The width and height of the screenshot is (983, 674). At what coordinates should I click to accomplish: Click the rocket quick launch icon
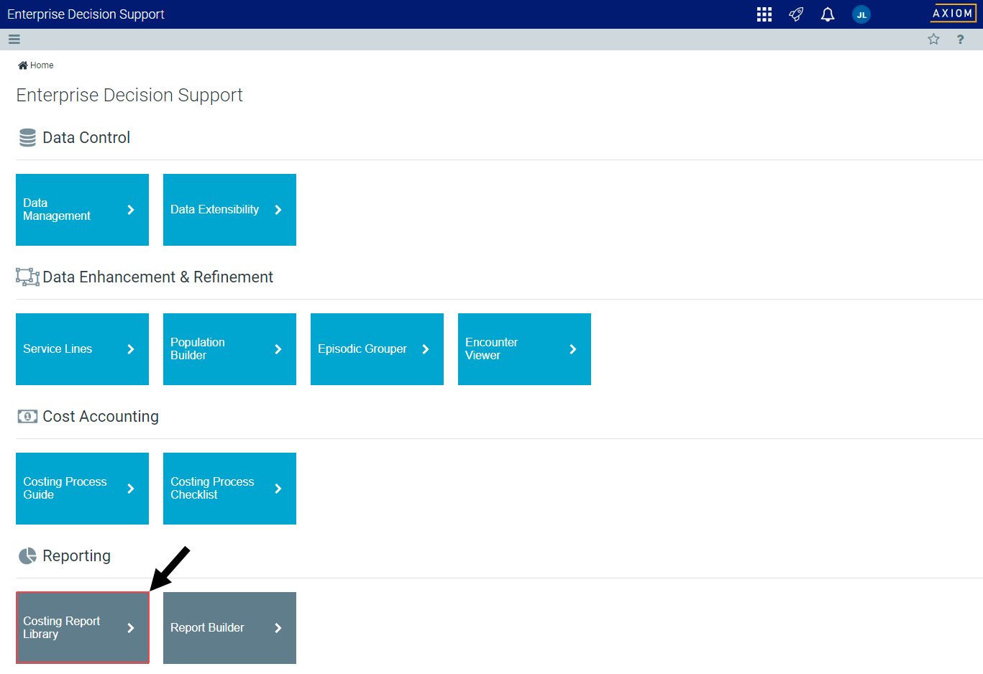[796, 14]
